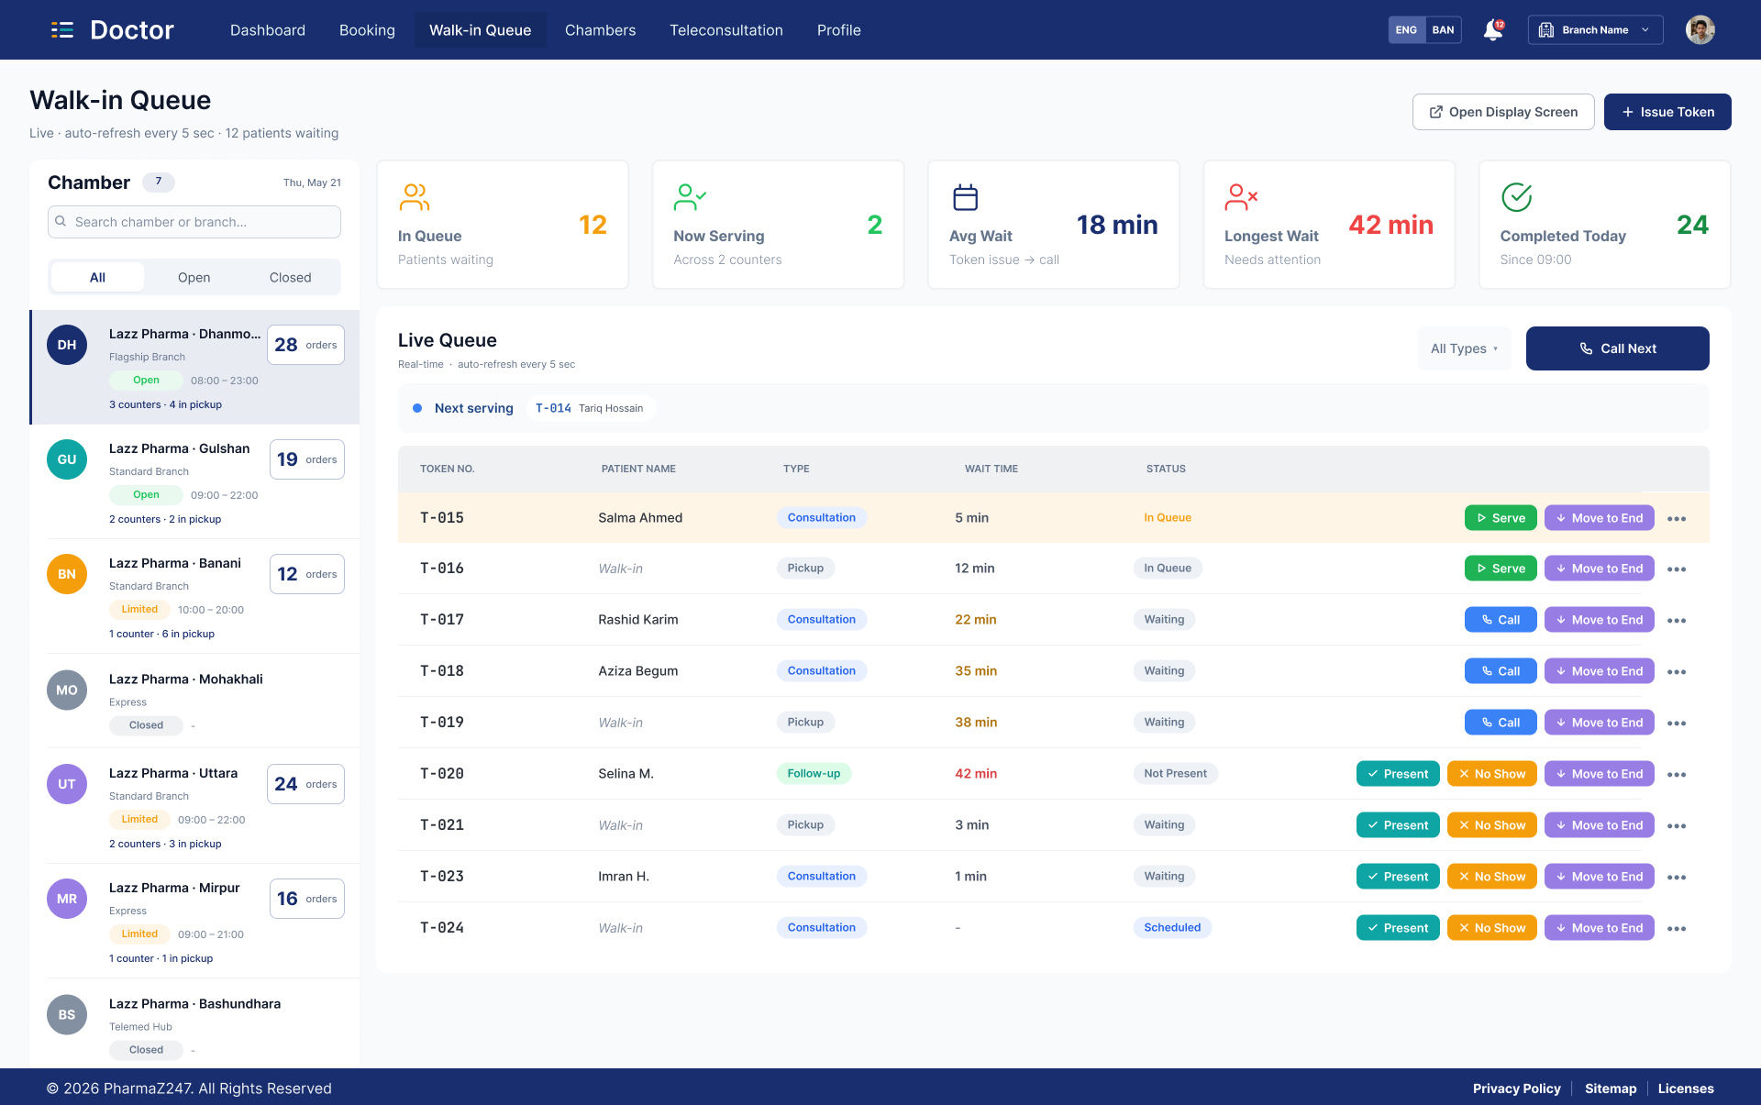Open more options for token T-023
Screen dimensions: 1761x1105
1677,878
